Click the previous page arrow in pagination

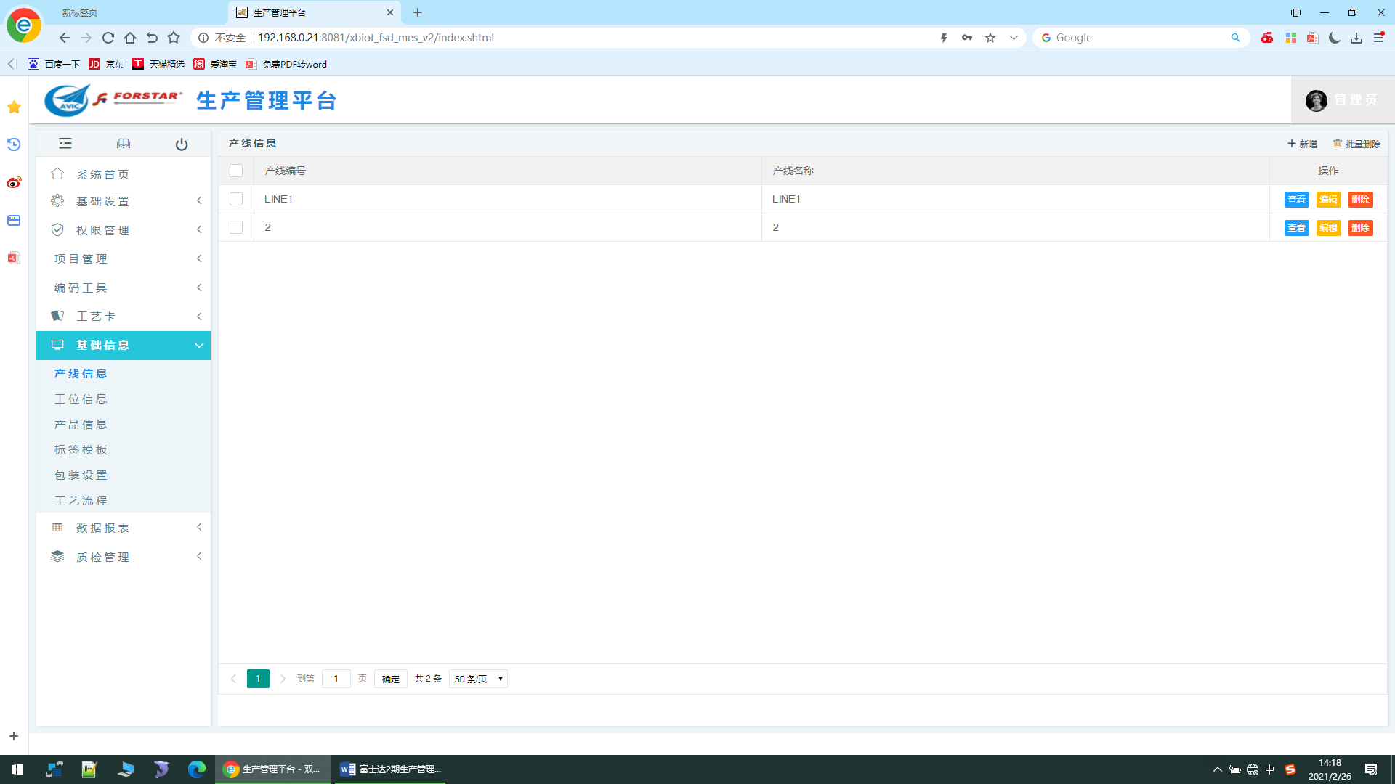click(x=233, y=679)
